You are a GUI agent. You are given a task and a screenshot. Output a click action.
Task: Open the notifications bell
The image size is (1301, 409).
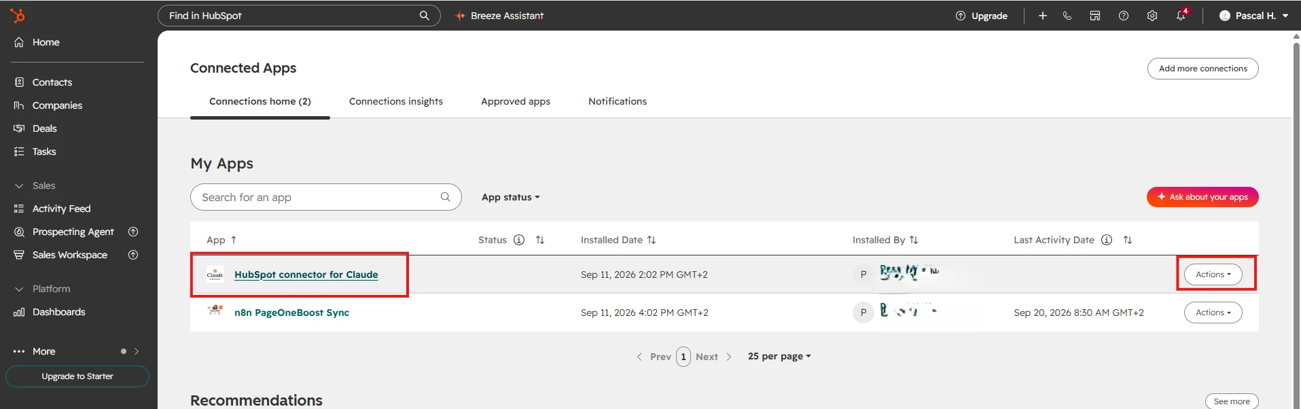1181,16
